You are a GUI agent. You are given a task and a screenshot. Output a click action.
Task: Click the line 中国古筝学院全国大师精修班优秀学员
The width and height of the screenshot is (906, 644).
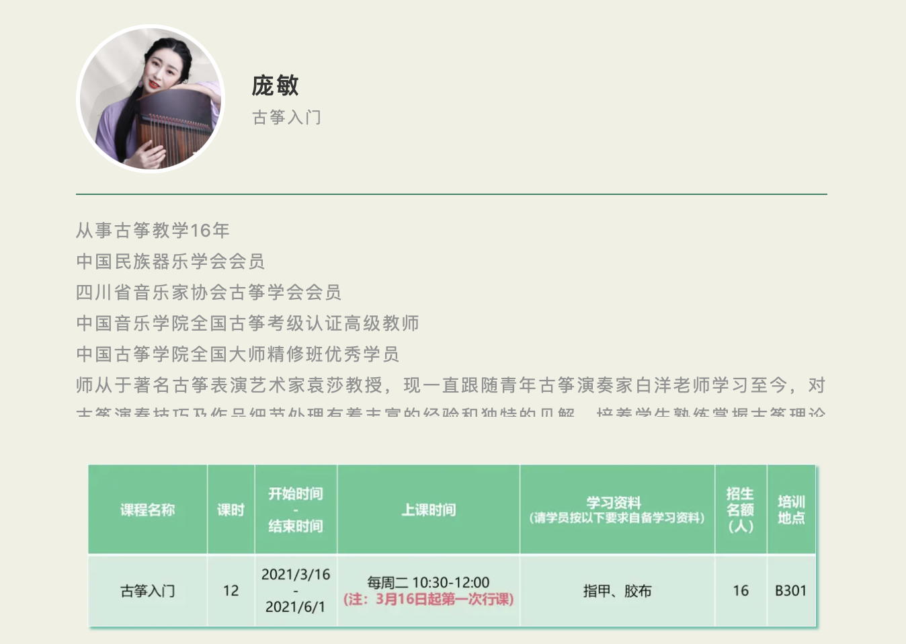click(x=238, y=354)
